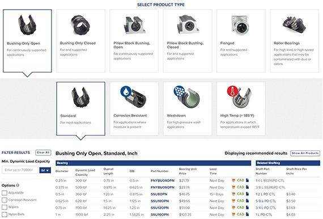The width and height of the screenshot is (323, 219).
Task: Focus the Min. Dynamic Load Capacity field
Action: [x=20, y=170]
